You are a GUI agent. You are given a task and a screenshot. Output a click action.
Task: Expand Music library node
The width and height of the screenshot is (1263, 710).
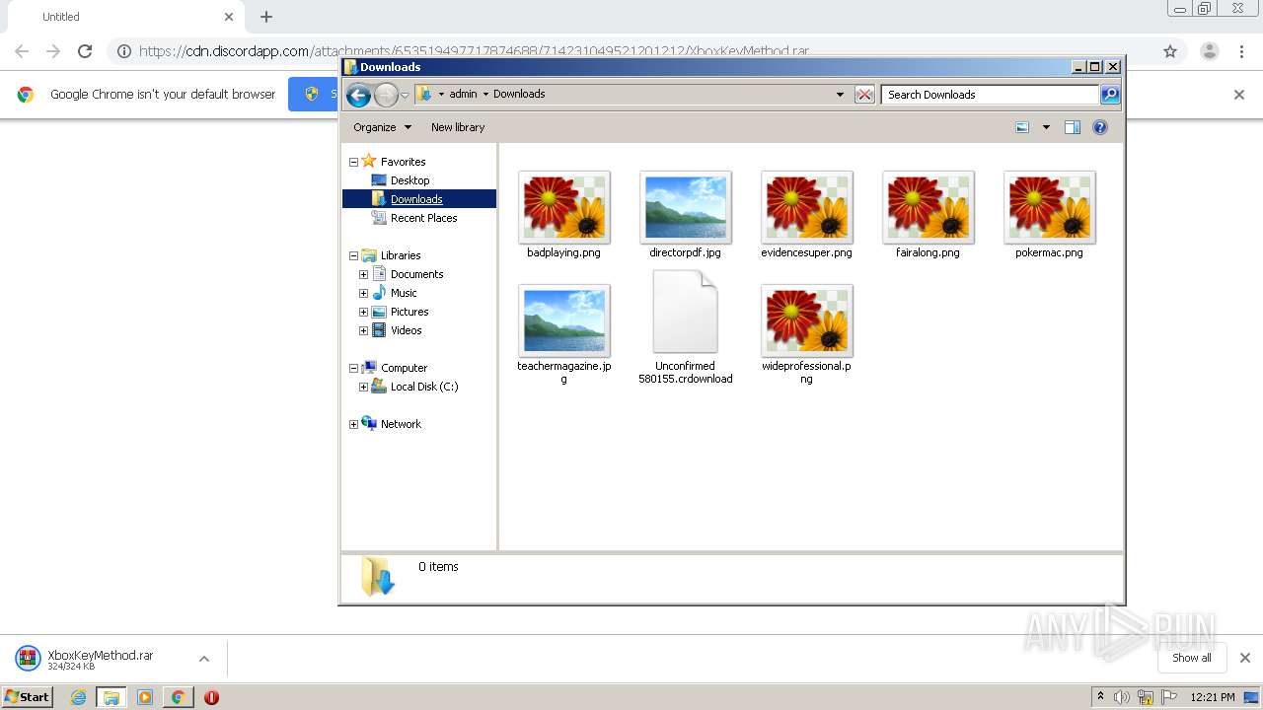click(363, 293)
